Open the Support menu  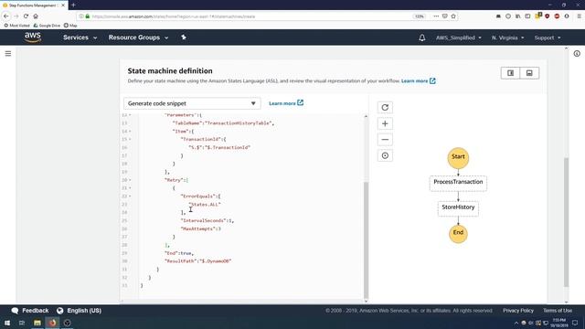tap(548, 37)
